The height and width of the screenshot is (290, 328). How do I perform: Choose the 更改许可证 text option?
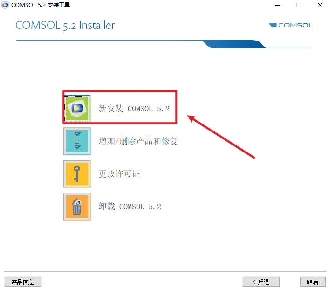tap(119, 174)
